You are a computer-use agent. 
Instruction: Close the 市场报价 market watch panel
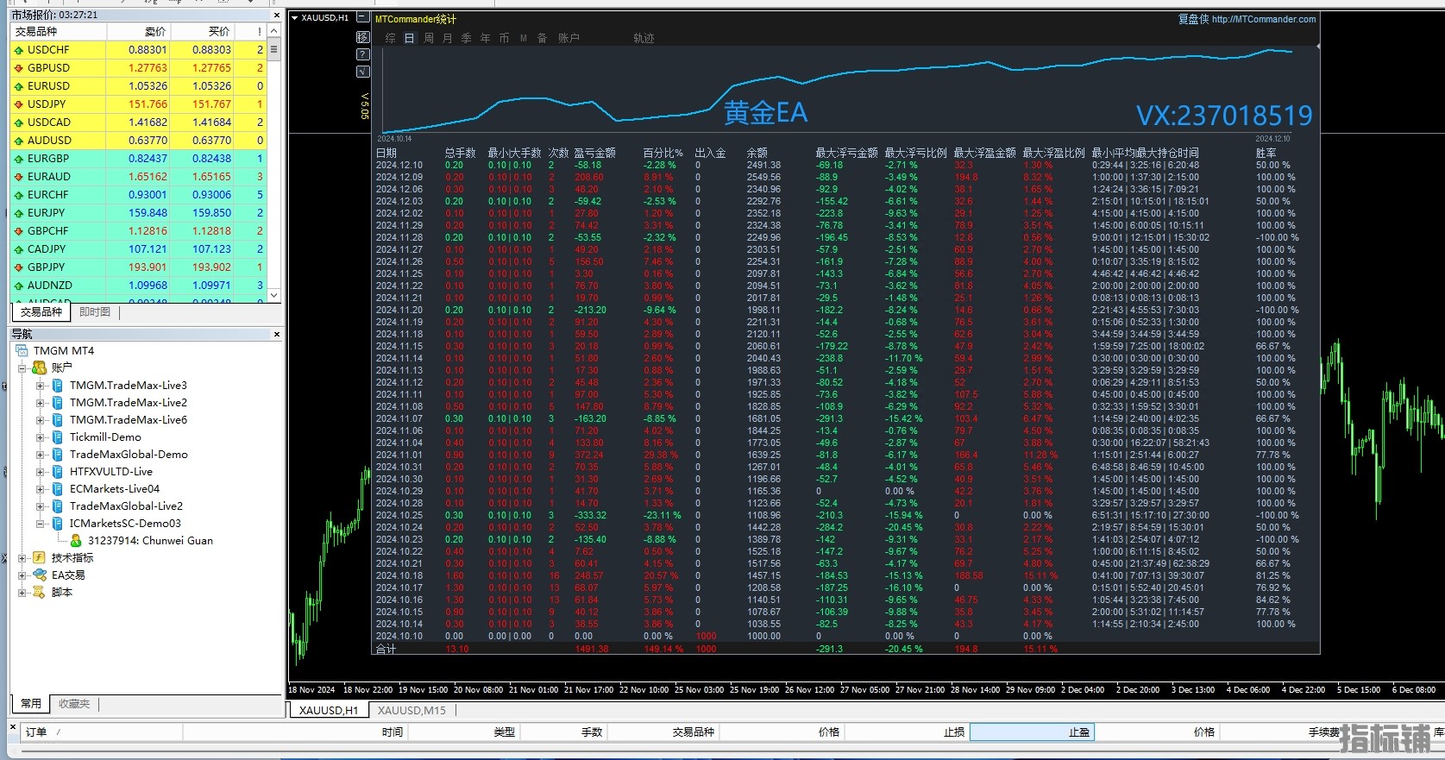click(x=277, y=15)
